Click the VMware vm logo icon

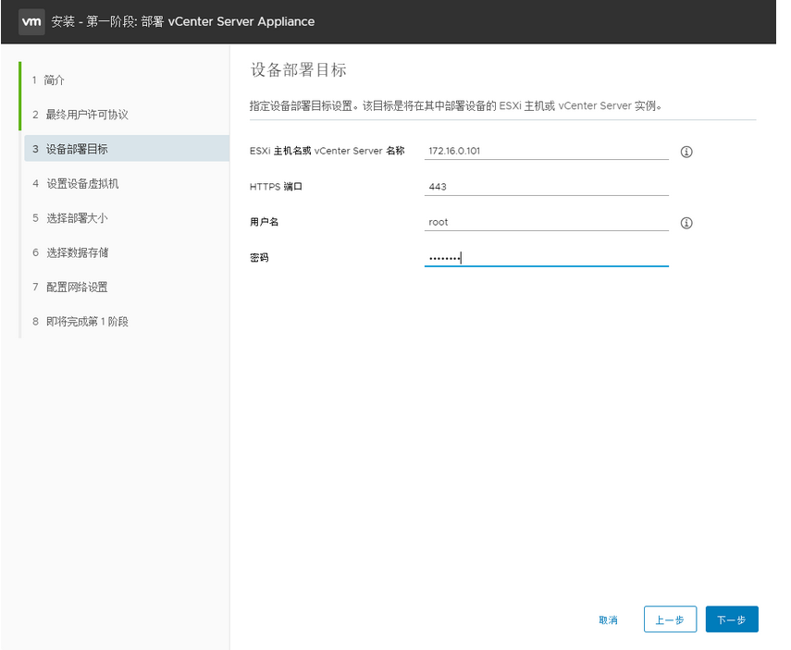tap(31, 21)
